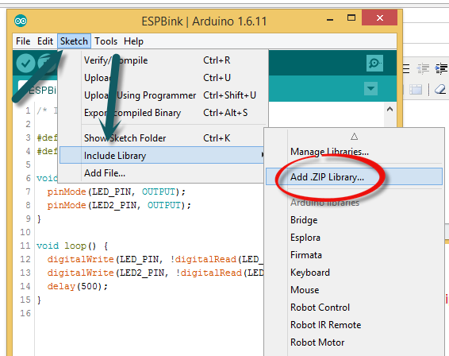Choose Add .ZIP Library...
Image resolution: width=449 pixels, height=356 pixels.
pos(354,176)
